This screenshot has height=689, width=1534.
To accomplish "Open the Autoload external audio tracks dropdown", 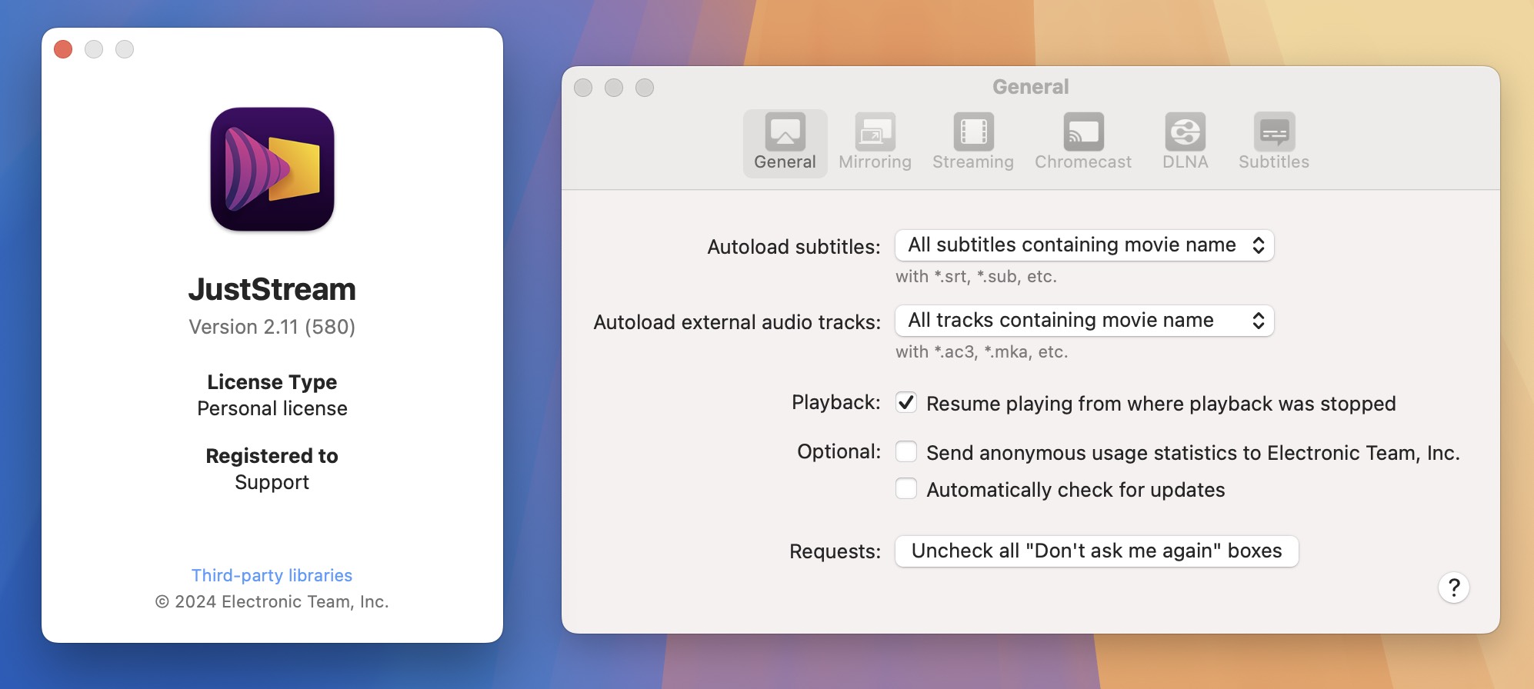I will point(1085,321).
